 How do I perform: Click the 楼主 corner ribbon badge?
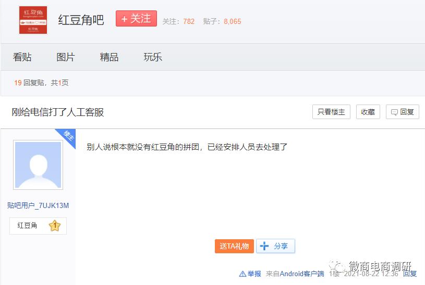67,137
